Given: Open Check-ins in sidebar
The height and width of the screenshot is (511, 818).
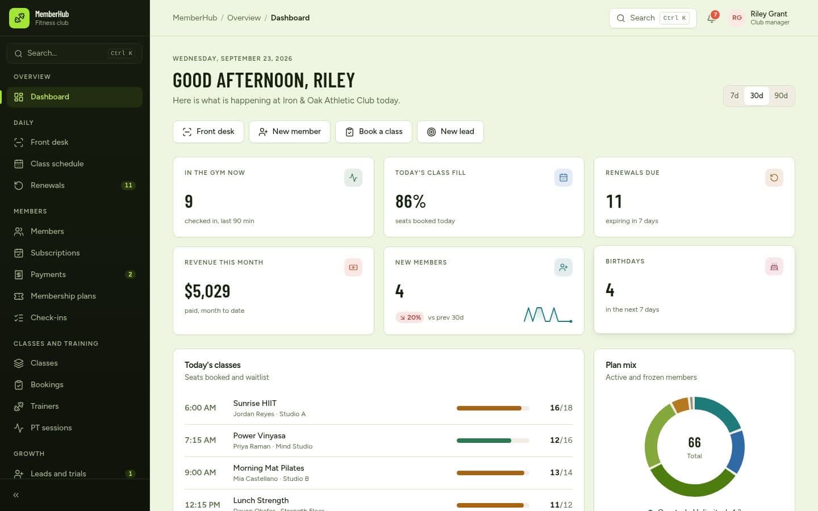Looking at the screenshot, I should point(74,317).
